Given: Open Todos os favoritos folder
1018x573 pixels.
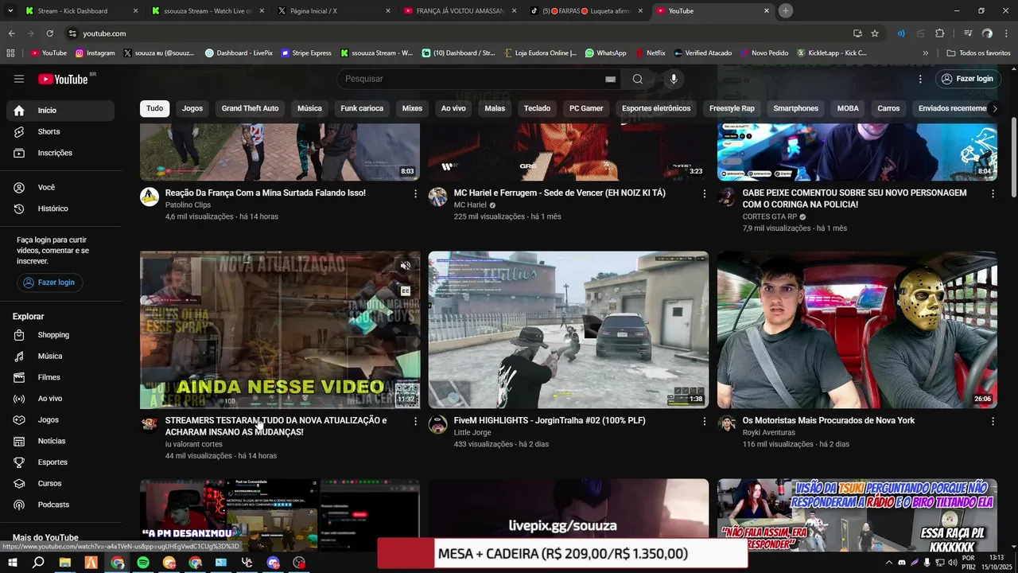Looking at the screenshot, I should 979,53.
